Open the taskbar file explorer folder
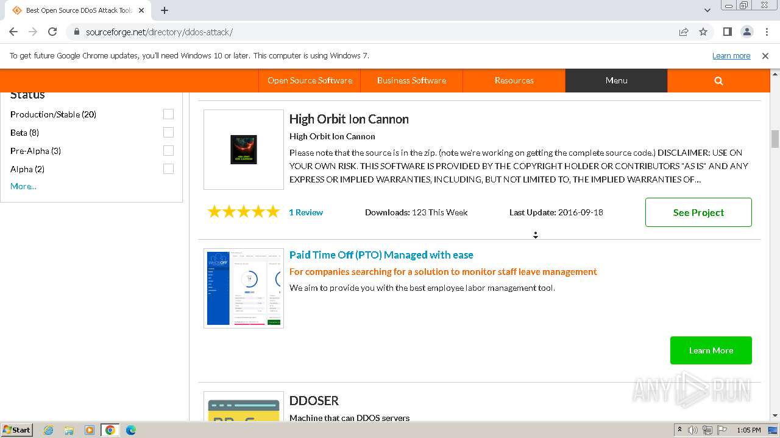This screenshot has width=780, height=438. coord(69,430)
